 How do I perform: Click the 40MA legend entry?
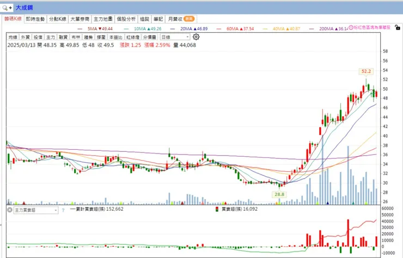[282, 29]
